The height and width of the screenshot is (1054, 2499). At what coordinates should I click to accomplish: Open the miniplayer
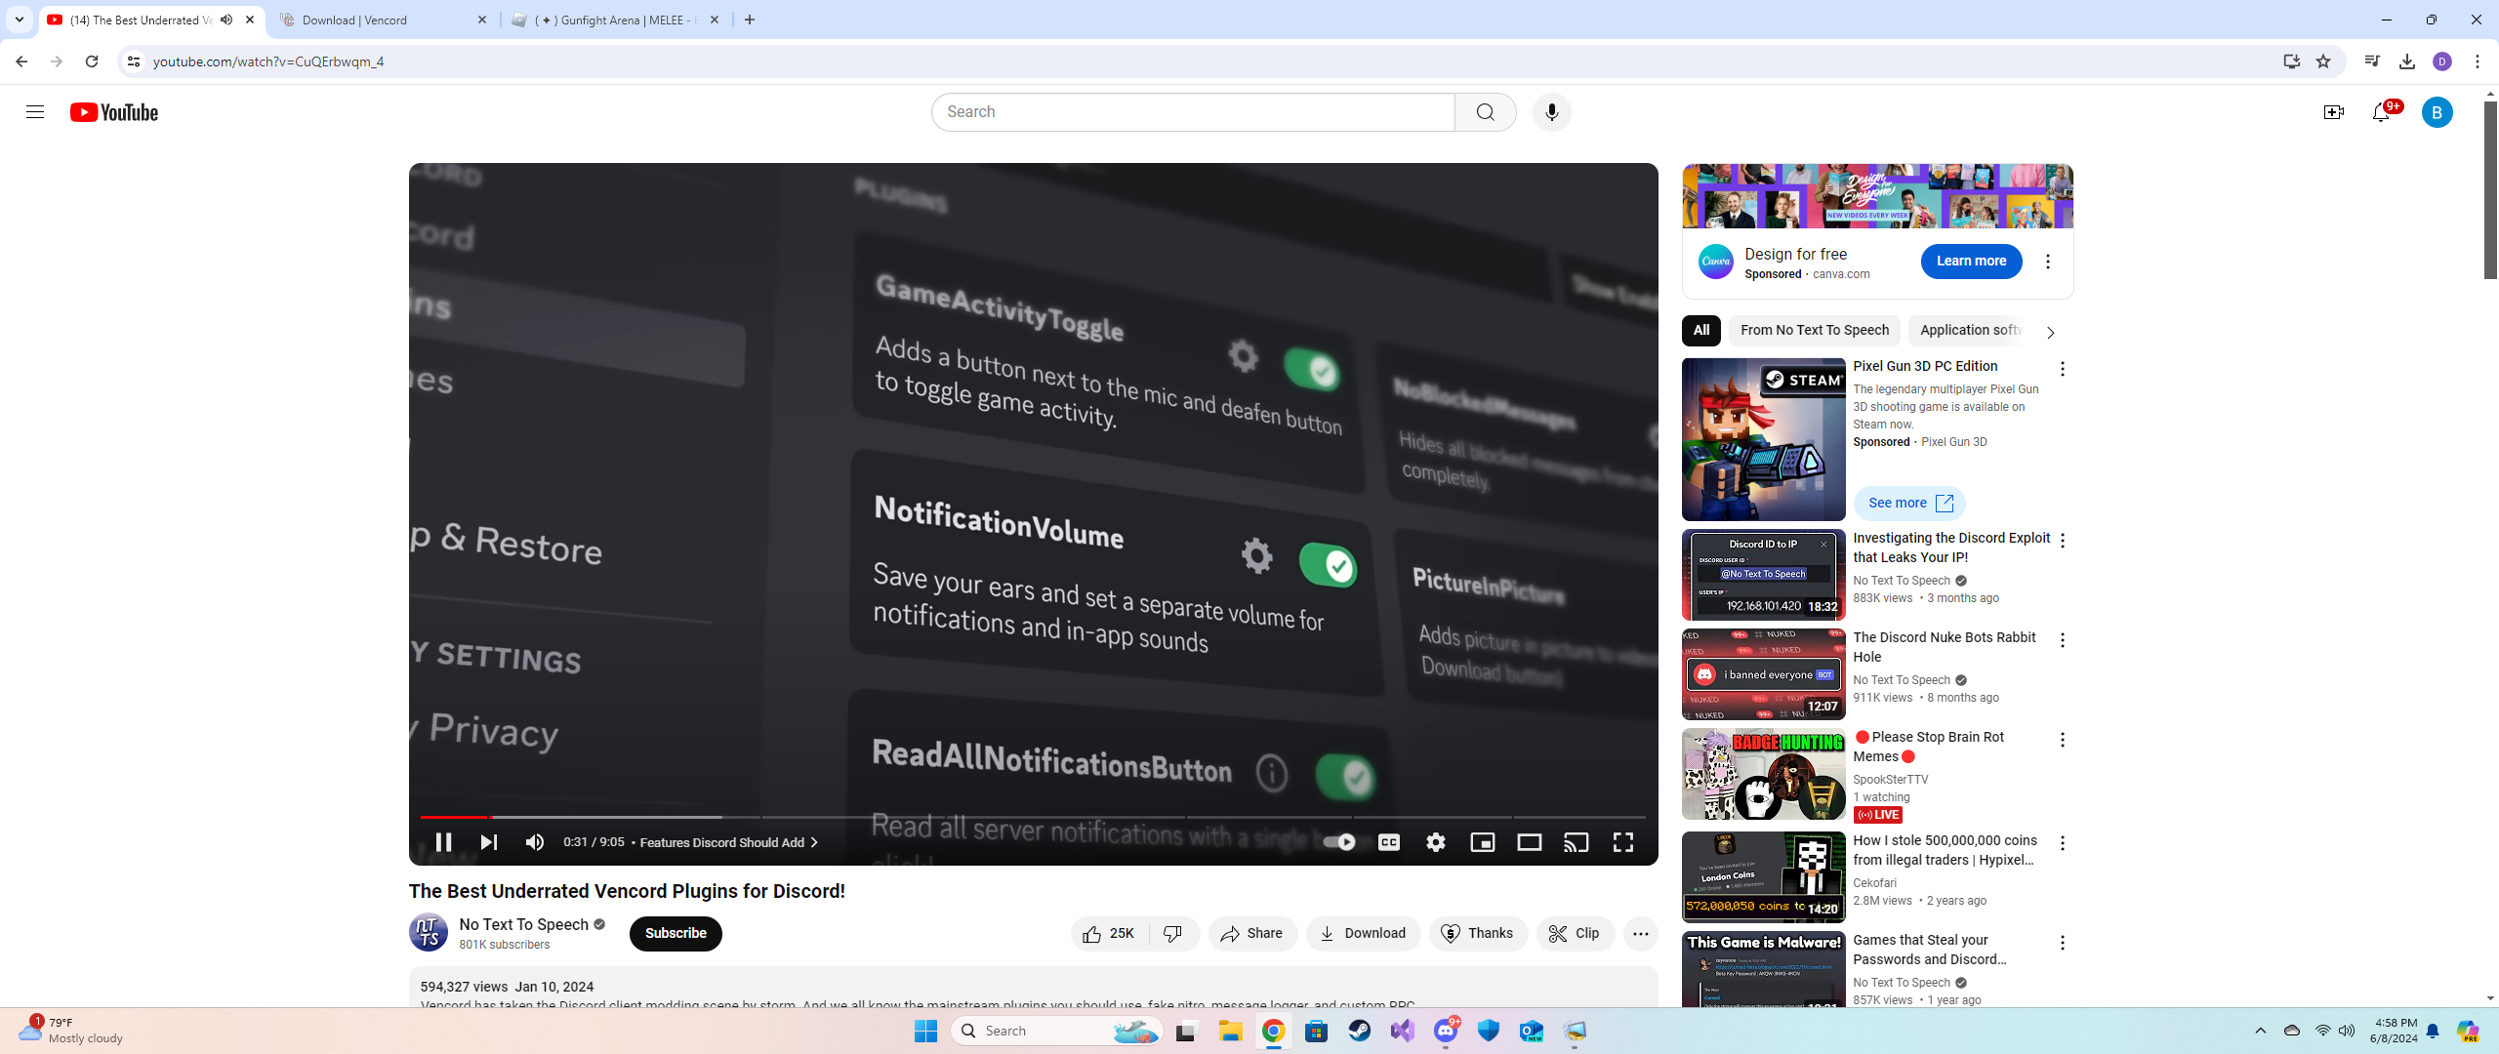1482,842
